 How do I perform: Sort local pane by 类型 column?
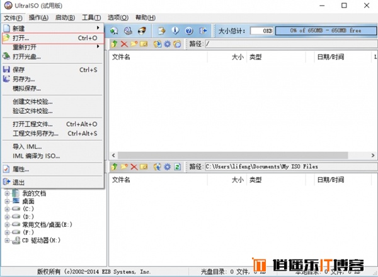(x=276, y=180)
